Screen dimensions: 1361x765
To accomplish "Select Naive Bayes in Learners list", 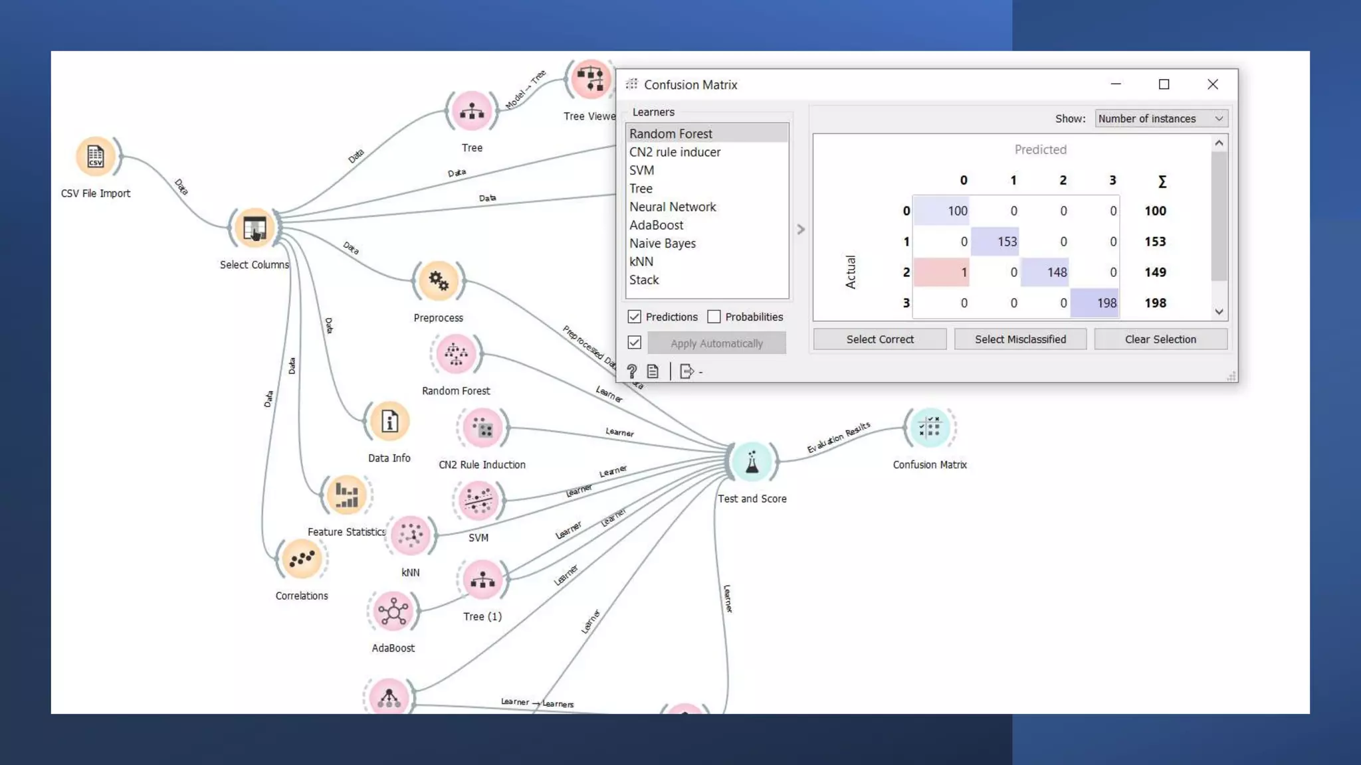I will [663, 244].
